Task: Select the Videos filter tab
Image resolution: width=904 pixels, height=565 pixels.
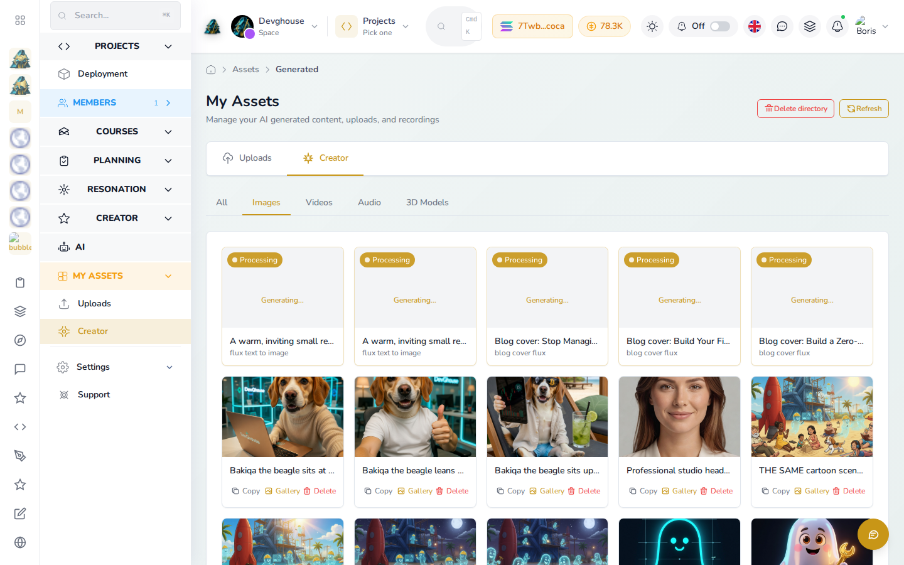Action: click(x=319, y=203)
